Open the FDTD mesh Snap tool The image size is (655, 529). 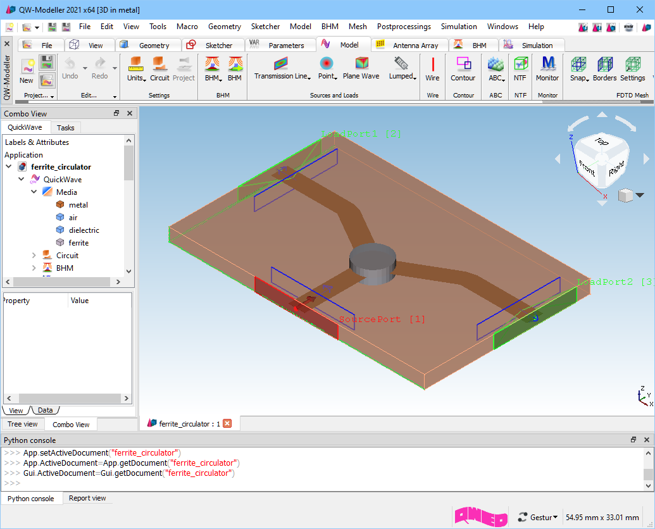pyautogui.click(x=580, y=70)
